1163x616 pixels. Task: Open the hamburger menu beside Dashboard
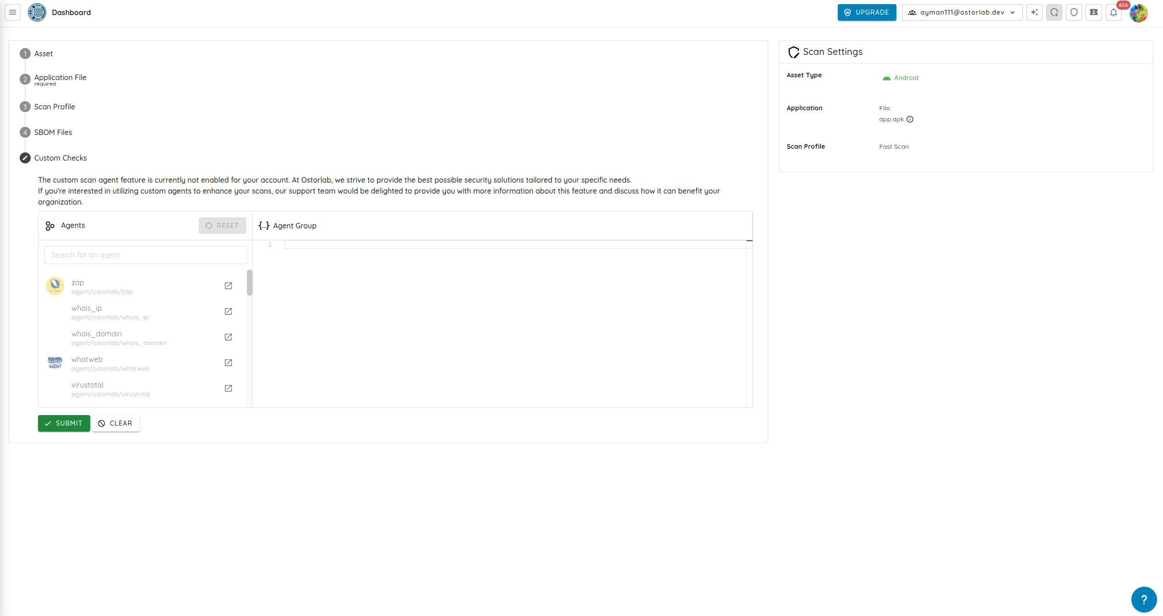(x=12, y=12)
